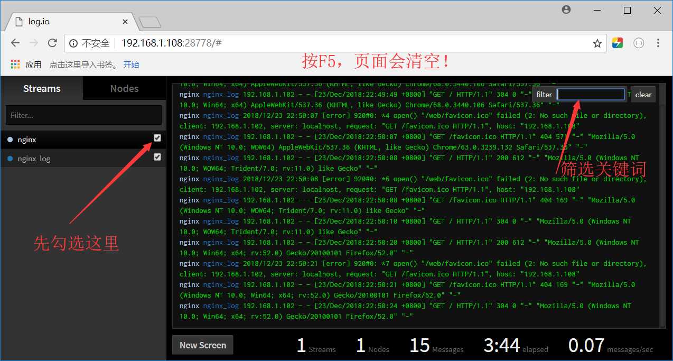
Task: Select the nginx stream row
Action: (83, 140)
